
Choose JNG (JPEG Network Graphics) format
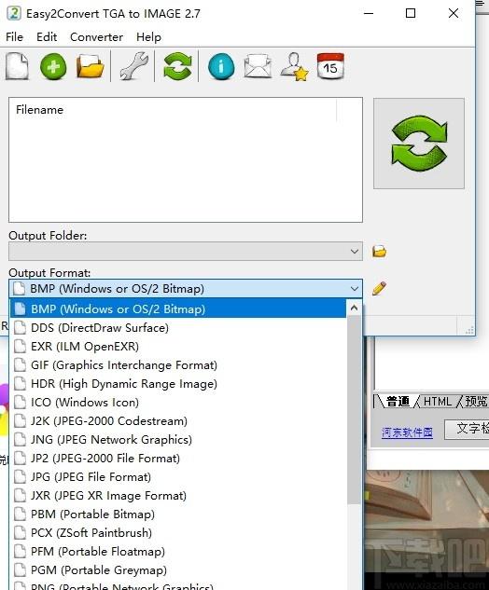(x=177, y=439)
